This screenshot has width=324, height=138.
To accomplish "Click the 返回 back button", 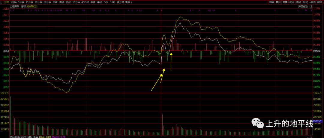I will pyautogui.click(x=319, y=2).
